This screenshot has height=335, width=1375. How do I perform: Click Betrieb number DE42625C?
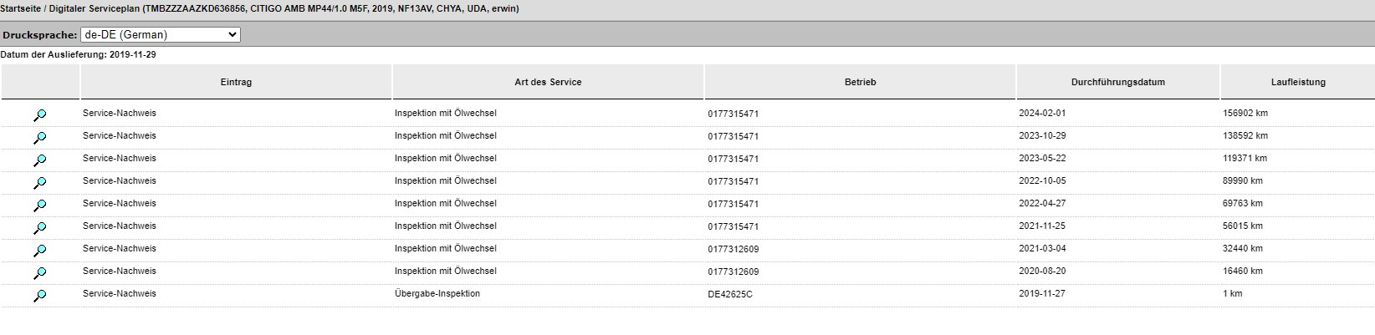[x=730, y=295]
